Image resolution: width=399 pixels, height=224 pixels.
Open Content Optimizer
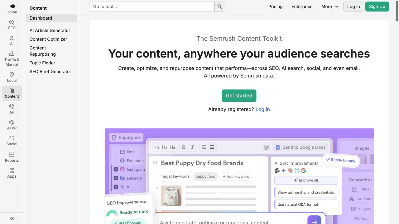coord(48,39)
